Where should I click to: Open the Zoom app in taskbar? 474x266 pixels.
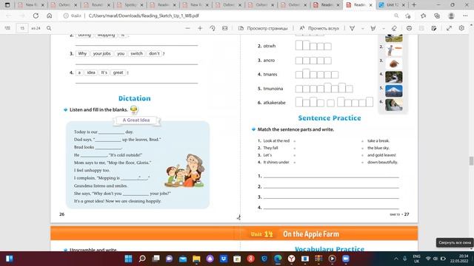click(346, 259)
